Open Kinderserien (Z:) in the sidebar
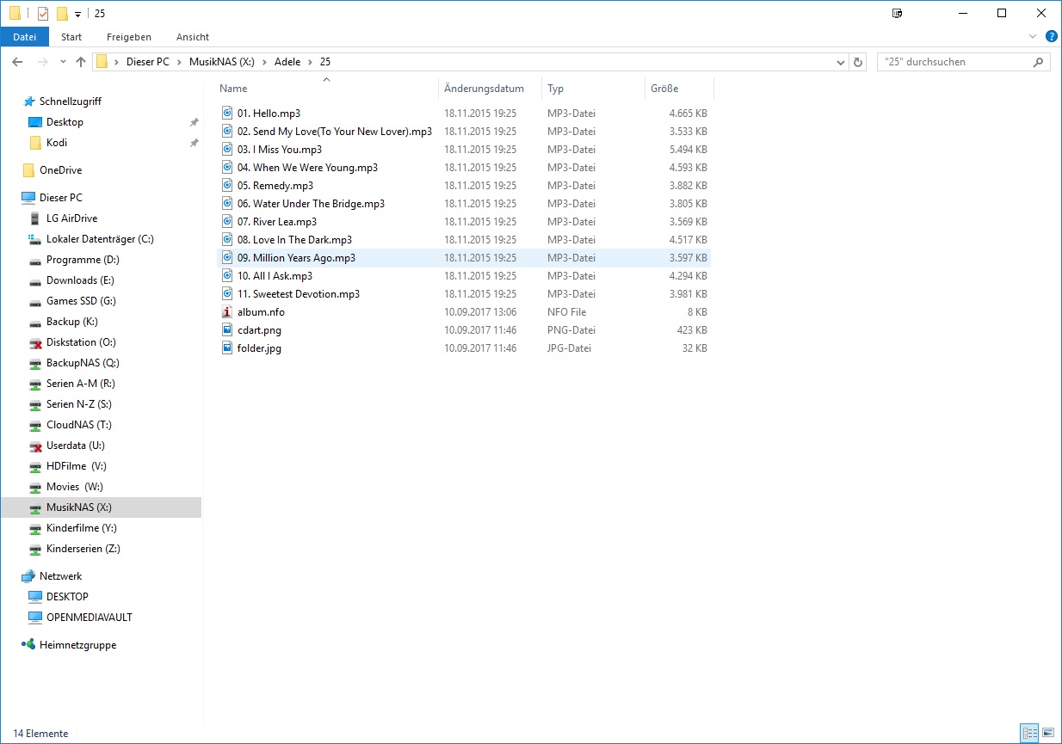Screen dimensions: 1062x744 (x=83, y=549)
